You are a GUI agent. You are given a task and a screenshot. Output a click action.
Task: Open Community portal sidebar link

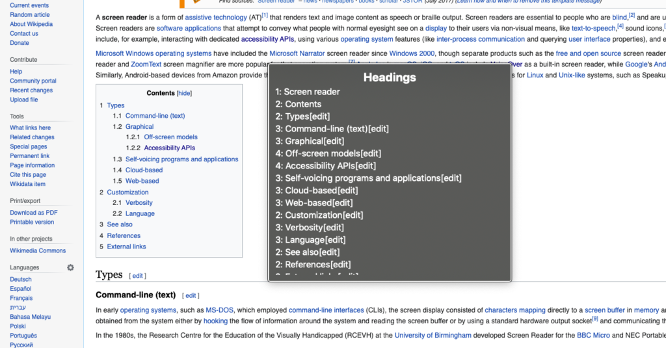(33, 81)
